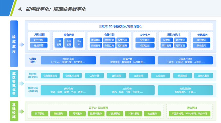Select the 数据集成 box
The width and height of the screenshot is (221, 123).
(x=182, y=76)
